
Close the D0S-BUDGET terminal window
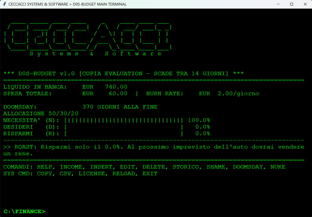point(305,4)
